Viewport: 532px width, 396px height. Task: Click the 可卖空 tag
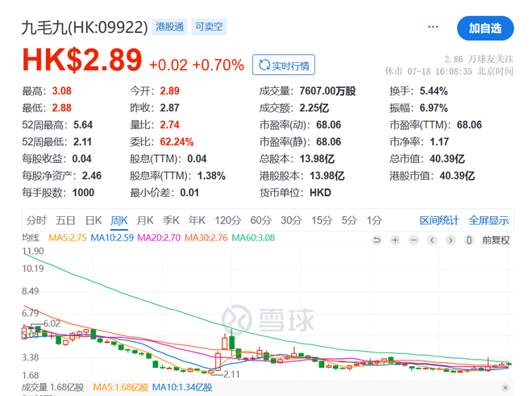(x=209, y=27)
